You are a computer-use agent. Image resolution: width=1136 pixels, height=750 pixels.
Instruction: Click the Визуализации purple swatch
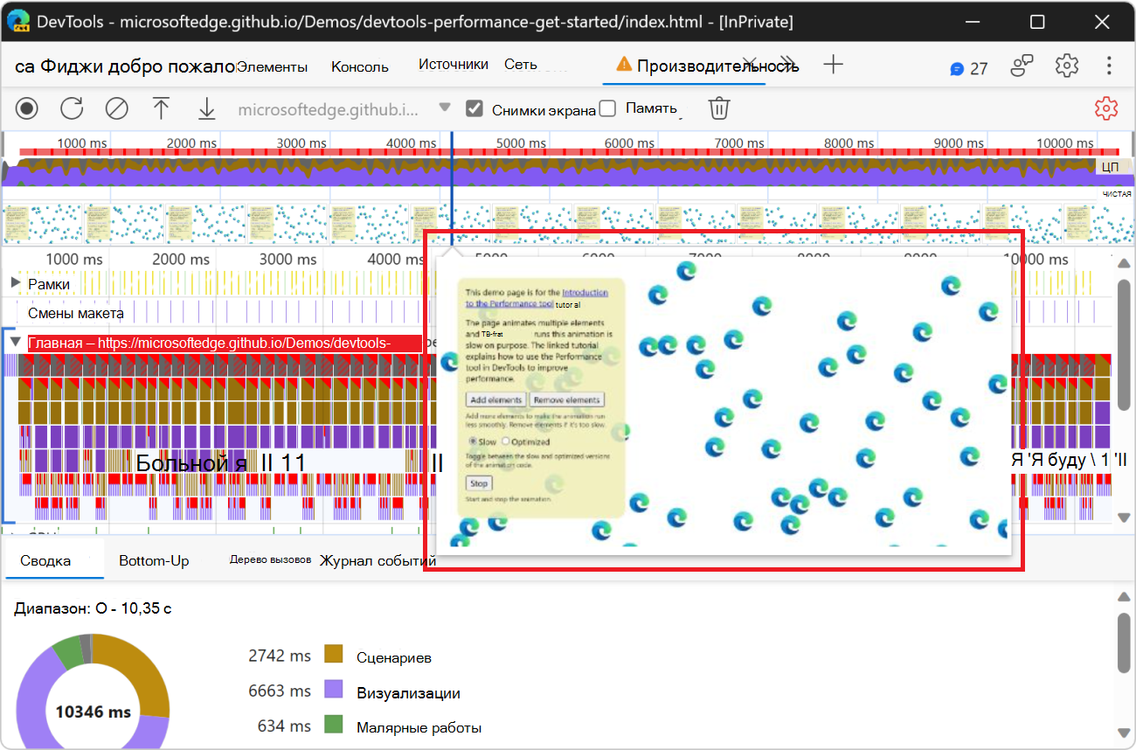[x=333, y=691]
